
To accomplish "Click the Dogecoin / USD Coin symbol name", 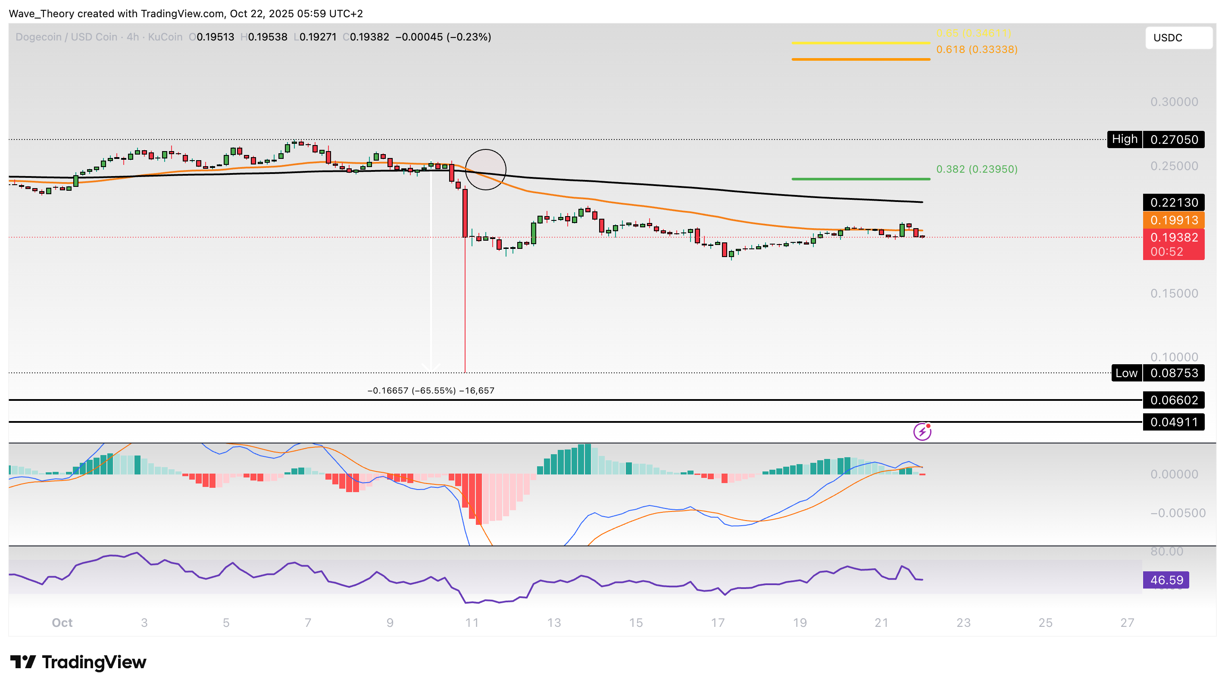I will pos(66,37).
